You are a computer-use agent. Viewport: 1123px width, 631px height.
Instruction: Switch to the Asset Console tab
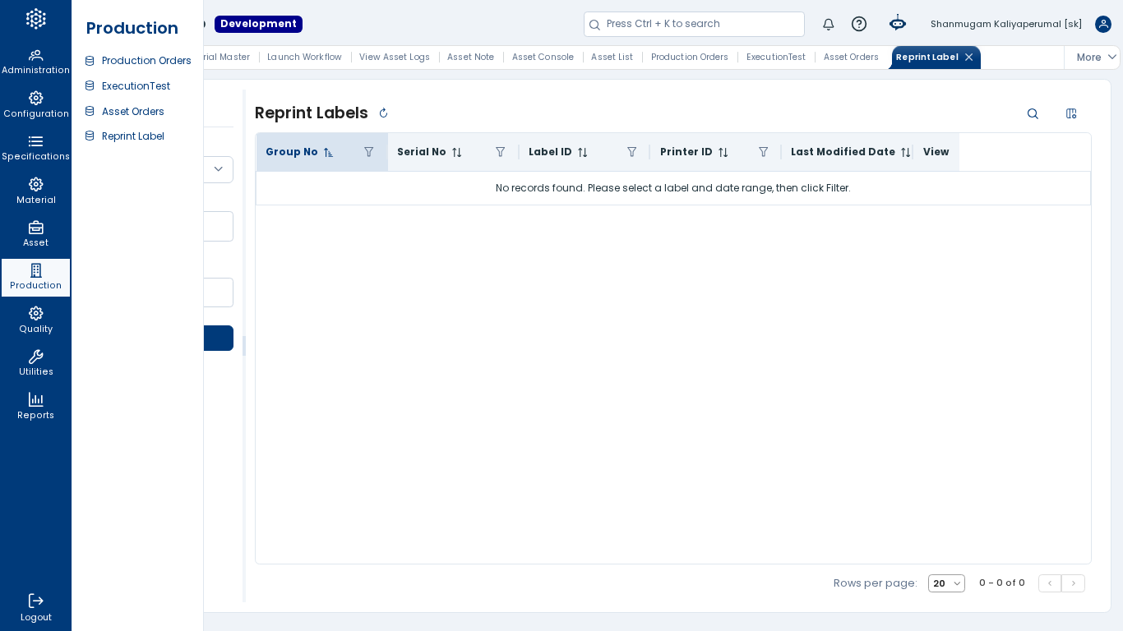click(543, 58)
